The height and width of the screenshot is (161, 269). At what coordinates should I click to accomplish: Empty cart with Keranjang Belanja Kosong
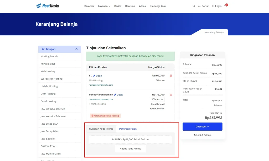tap(105, 116)
